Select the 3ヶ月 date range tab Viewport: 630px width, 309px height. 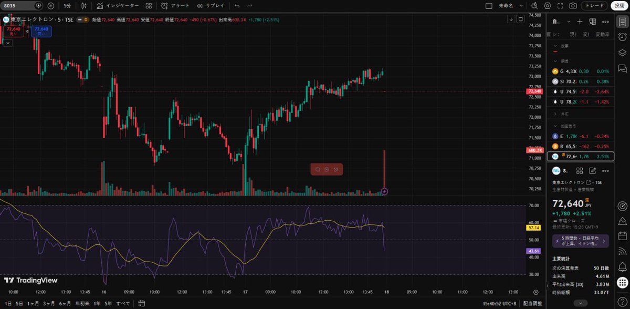tap(49, 303)
